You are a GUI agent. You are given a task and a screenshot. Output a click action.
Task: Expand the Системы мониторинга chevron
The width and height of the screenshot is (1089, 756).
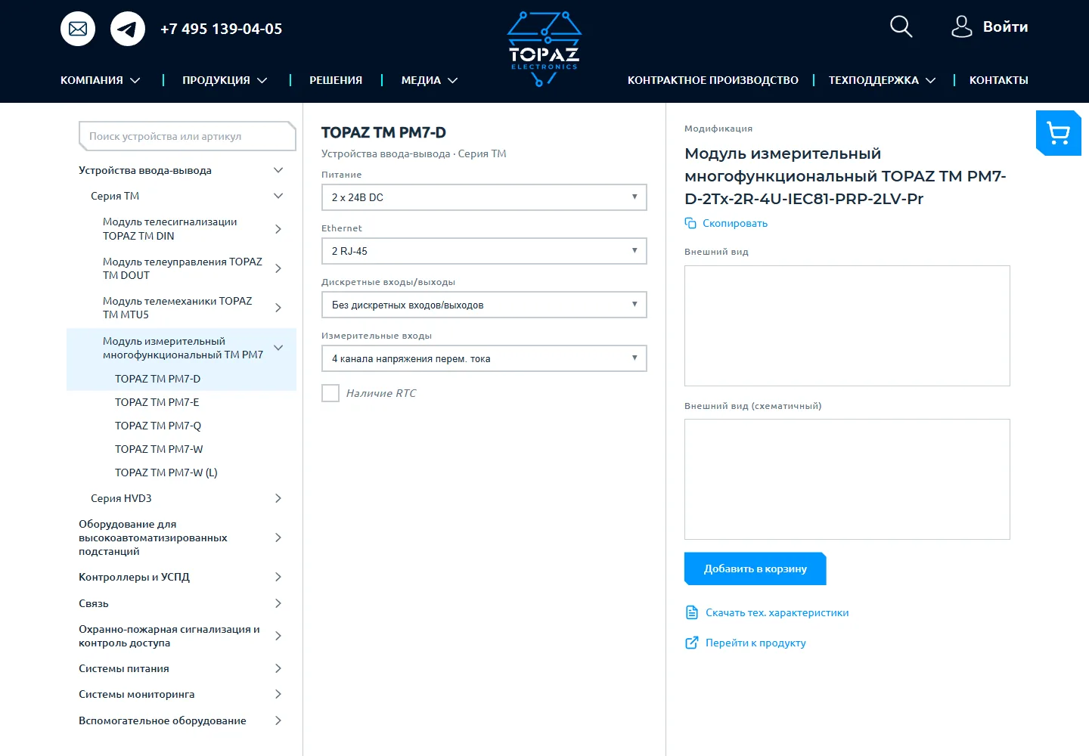pos(278,694)
